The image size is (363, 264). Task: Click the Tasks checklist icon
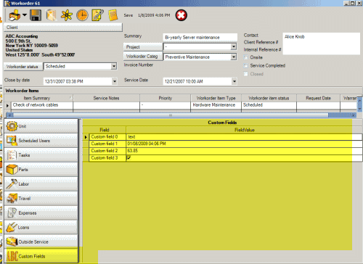click(x=12, y=155)
